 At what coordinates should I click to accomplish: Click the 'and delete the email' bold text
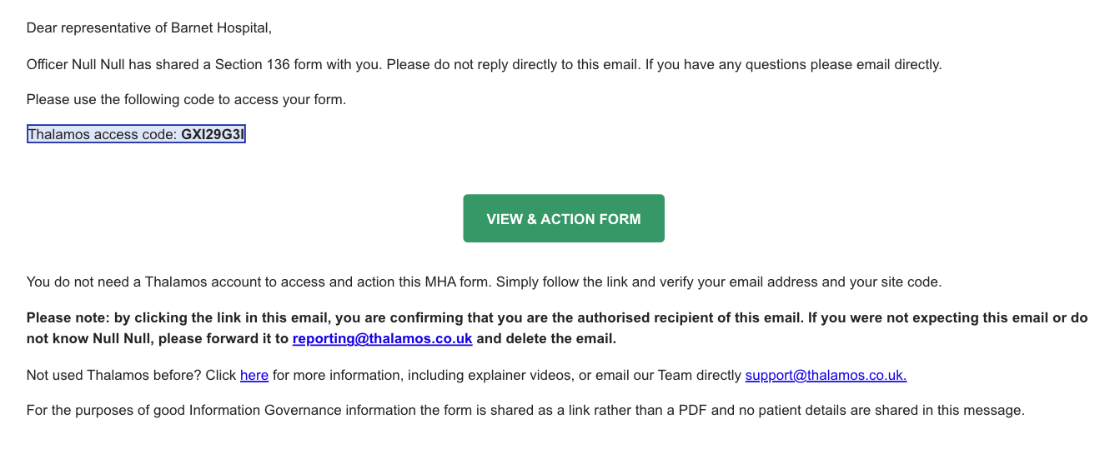546,339
